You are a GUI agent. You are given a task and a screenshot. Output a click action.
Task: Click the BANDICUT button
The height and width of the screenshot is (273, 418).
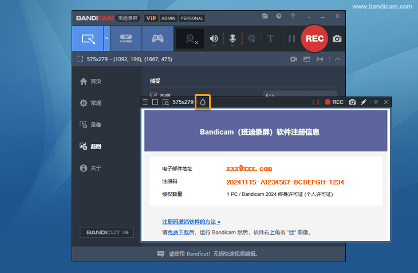point(107,232)
